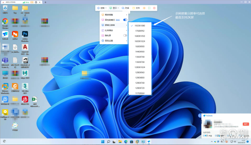Click the plus button to add new tab
Viewport: 251px width, 145px height.
[x=46, y=2]
